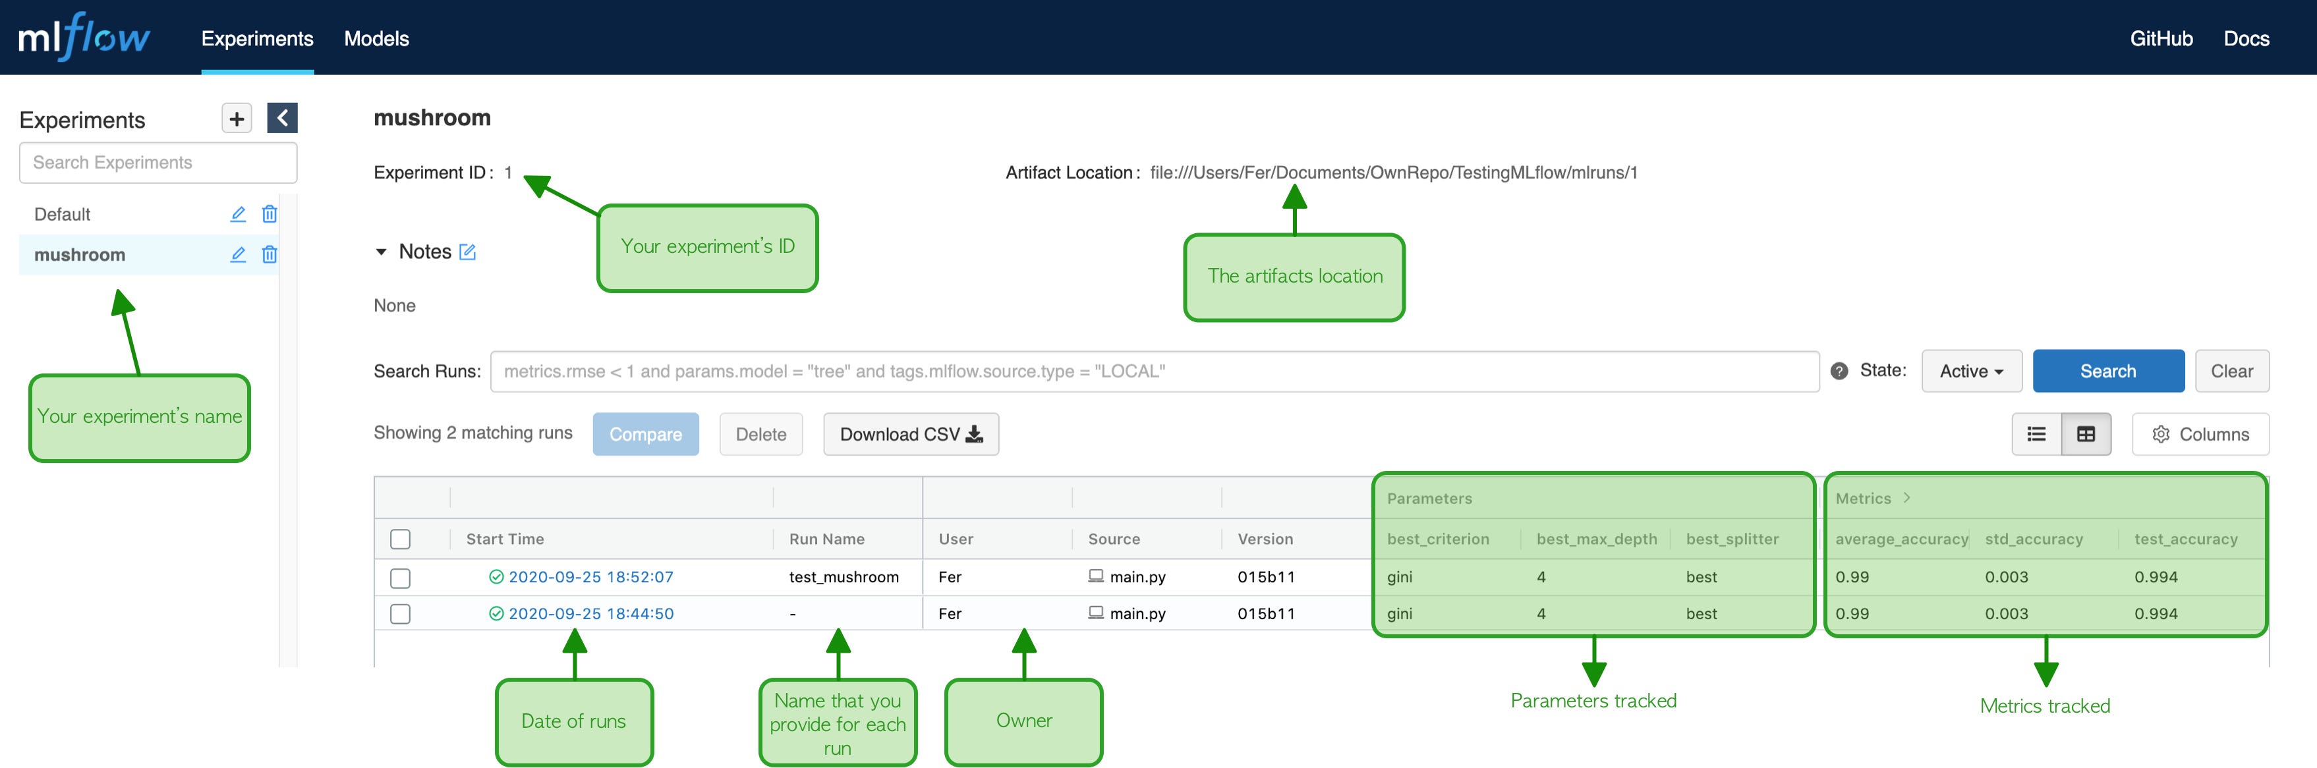Collapse the experiments sidebar

click(281, 118)
